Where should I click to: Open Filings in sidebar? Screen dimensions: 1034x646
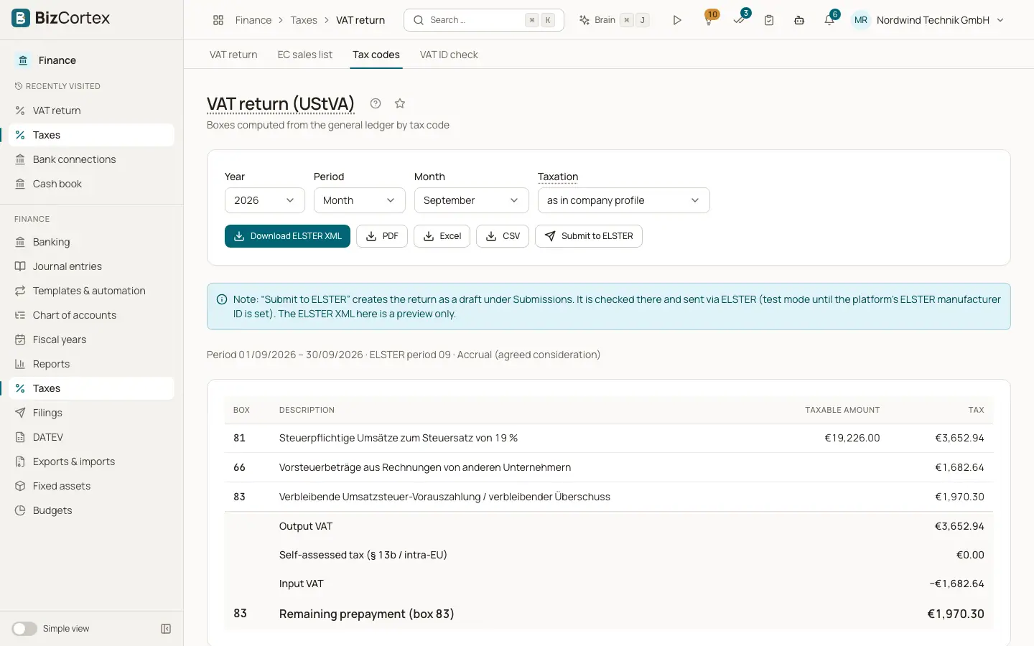point(91,413)
